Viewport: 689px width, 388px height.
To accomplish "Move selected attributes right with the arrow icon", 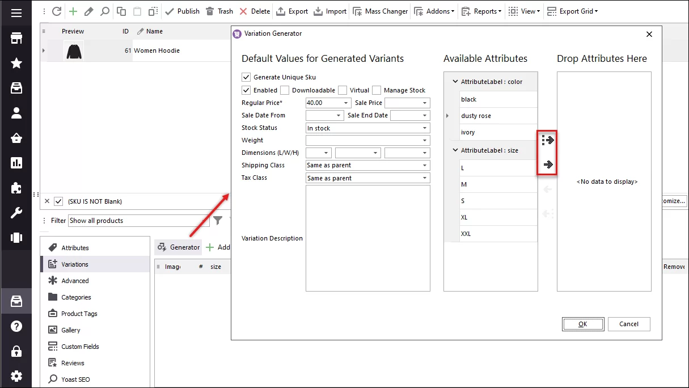I will point(547,165).
